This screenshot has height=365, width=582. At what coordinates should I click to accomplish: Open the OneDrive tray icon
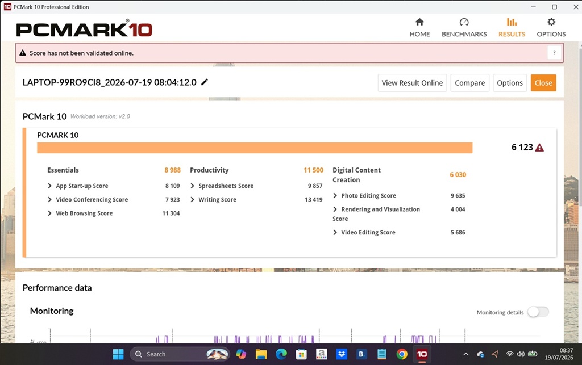480,354
